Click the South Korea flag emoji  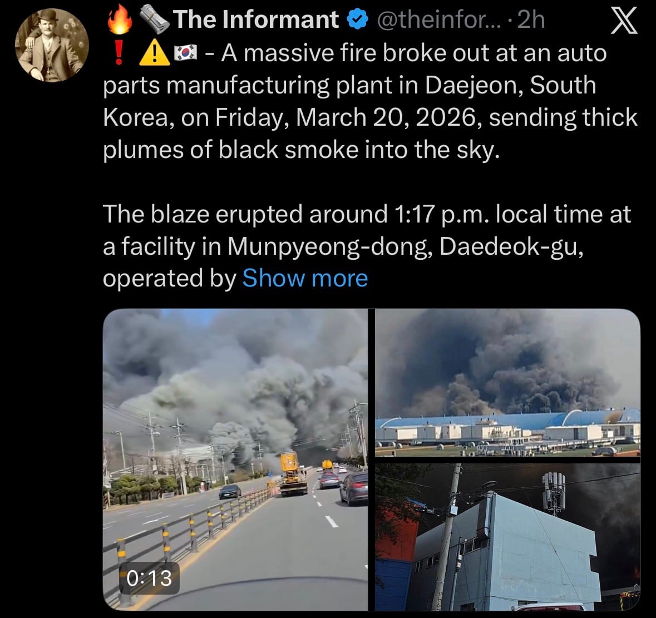tap(185, 53)
